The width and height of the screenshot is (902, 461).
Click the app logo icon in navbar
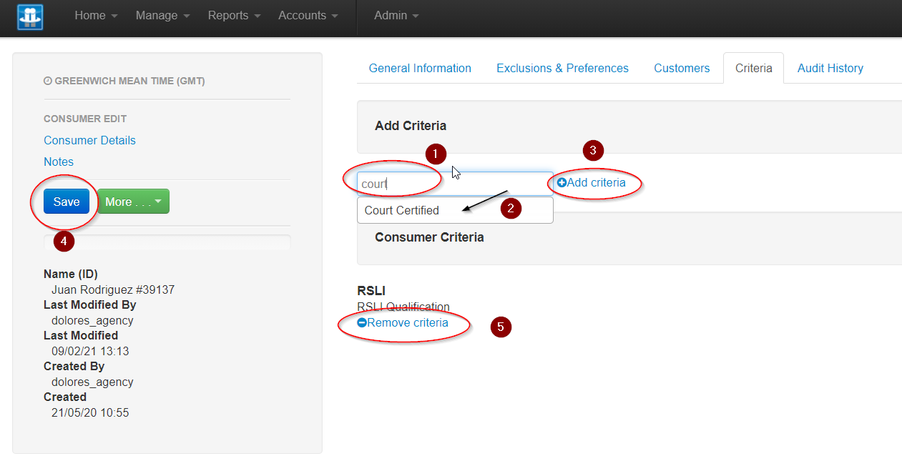[x=30, y=16]
